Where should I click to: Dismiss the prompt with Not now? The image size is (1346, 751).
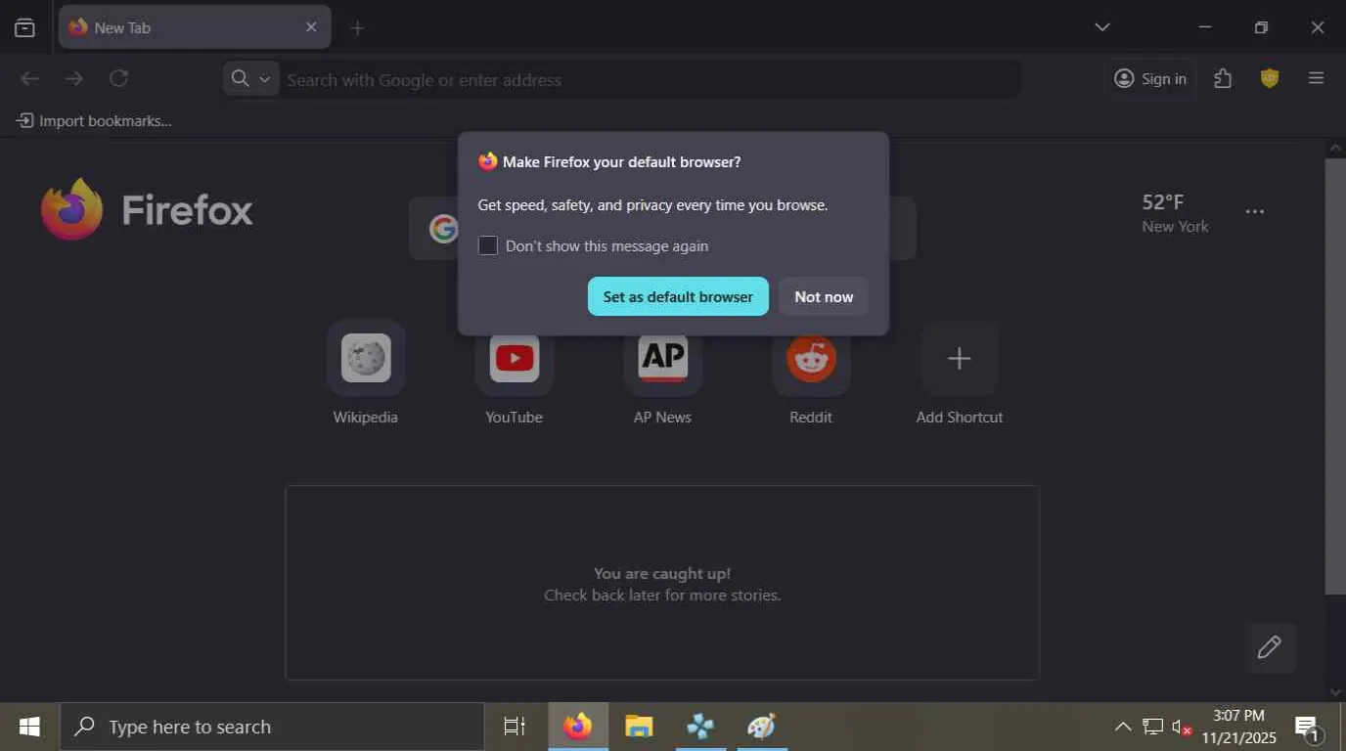click(x=824, y=296)
